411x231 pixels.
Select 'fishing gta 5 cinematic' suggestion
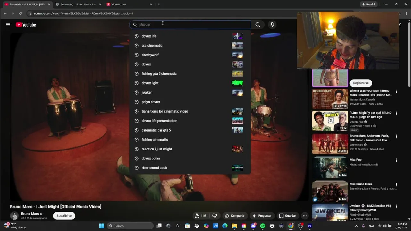pyautogui.click(x=190, y=74)
